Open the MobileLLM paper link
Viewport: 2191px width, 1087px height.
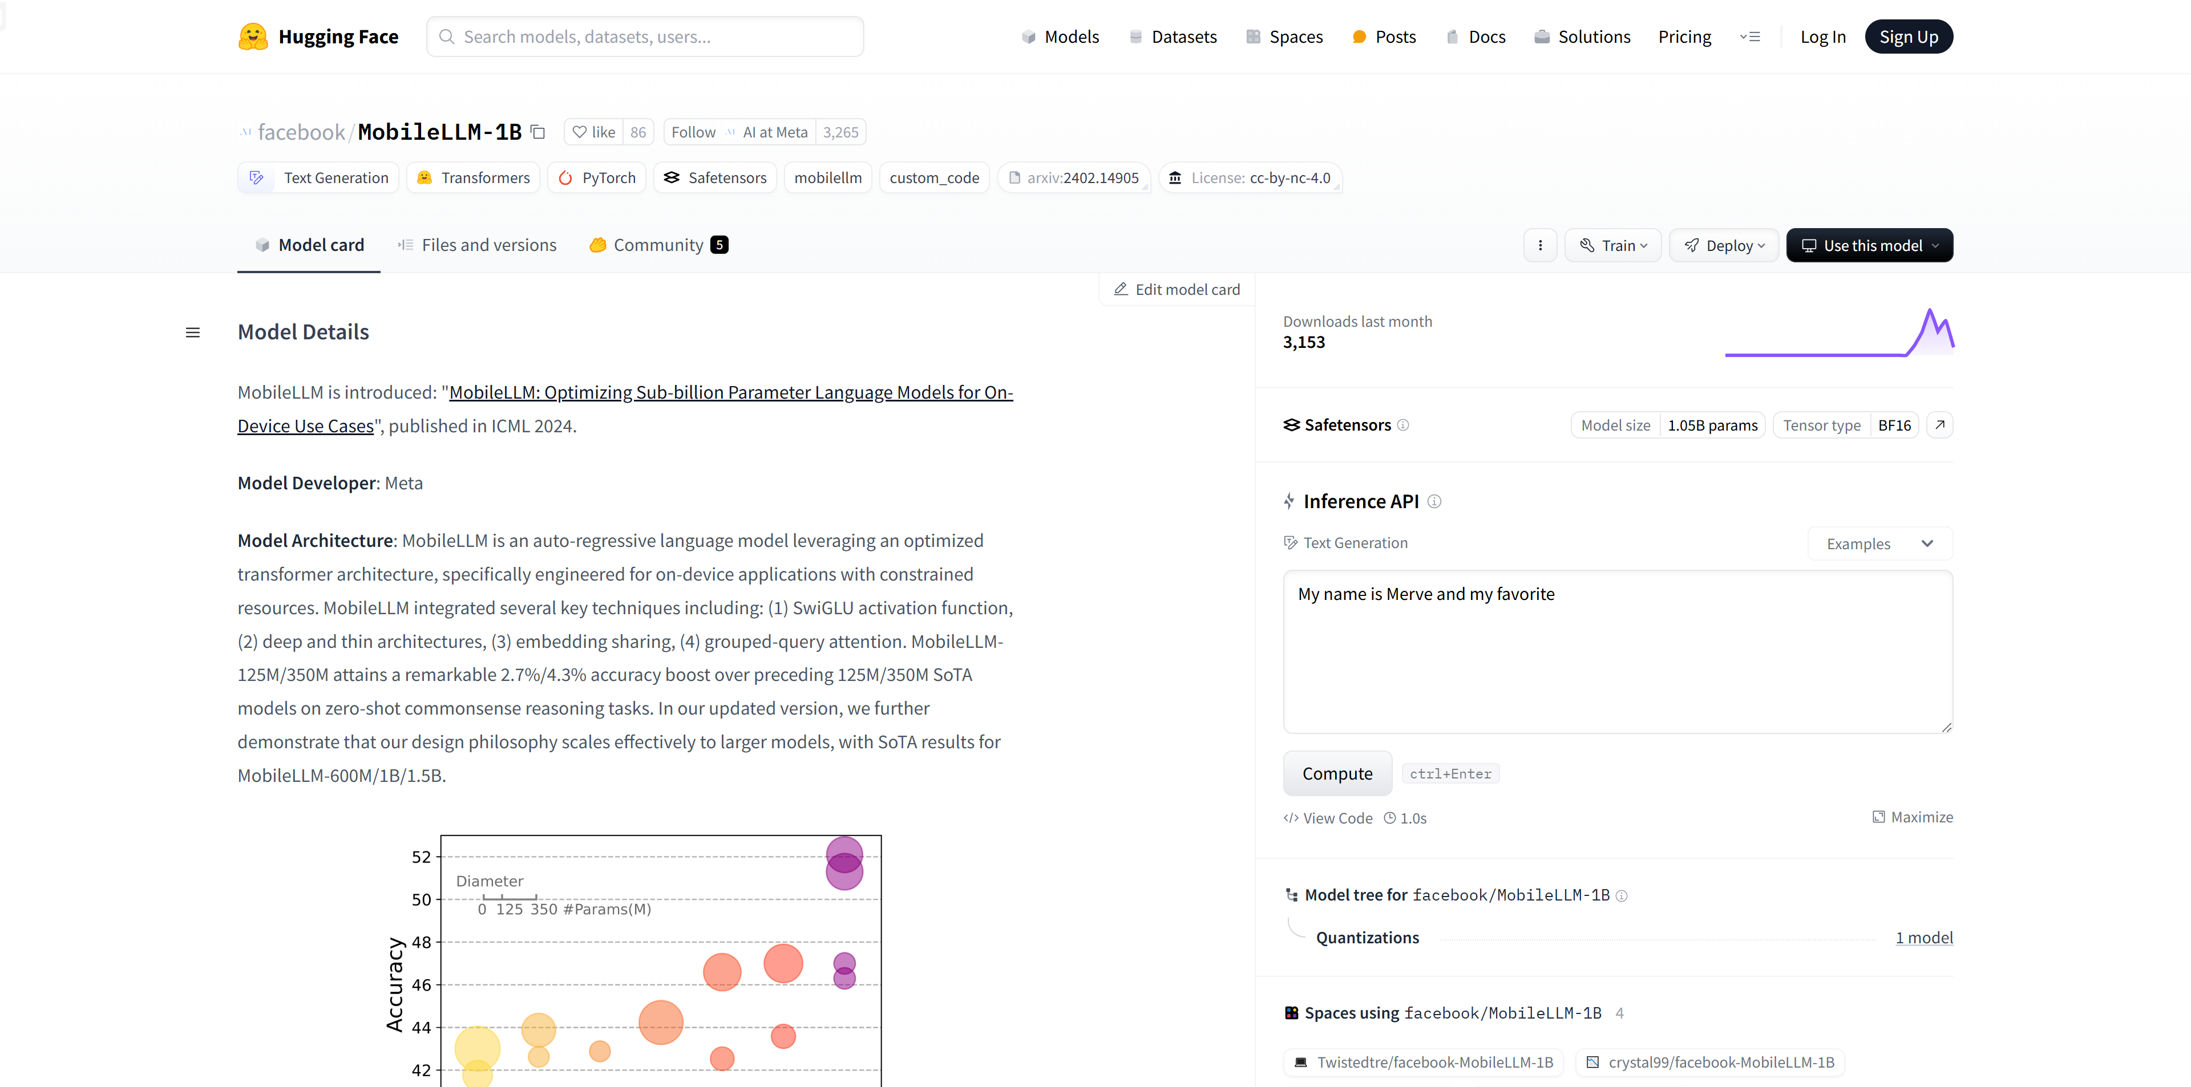tap(625, 409)
